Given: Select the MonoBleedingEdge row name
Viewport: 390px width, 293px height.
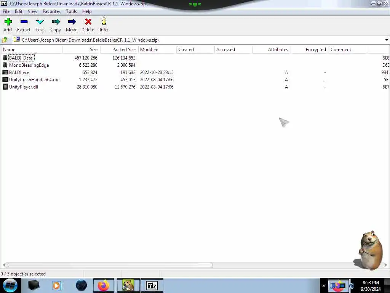Looking at the screenshot, I should click(x=29, y=65).
